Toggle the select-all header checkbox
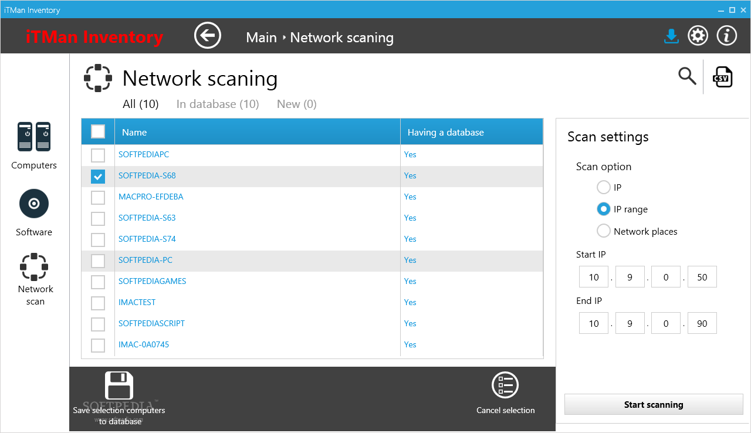Image resolution: width=751 pixels, height=433 pixels. [x=98, y=131]
